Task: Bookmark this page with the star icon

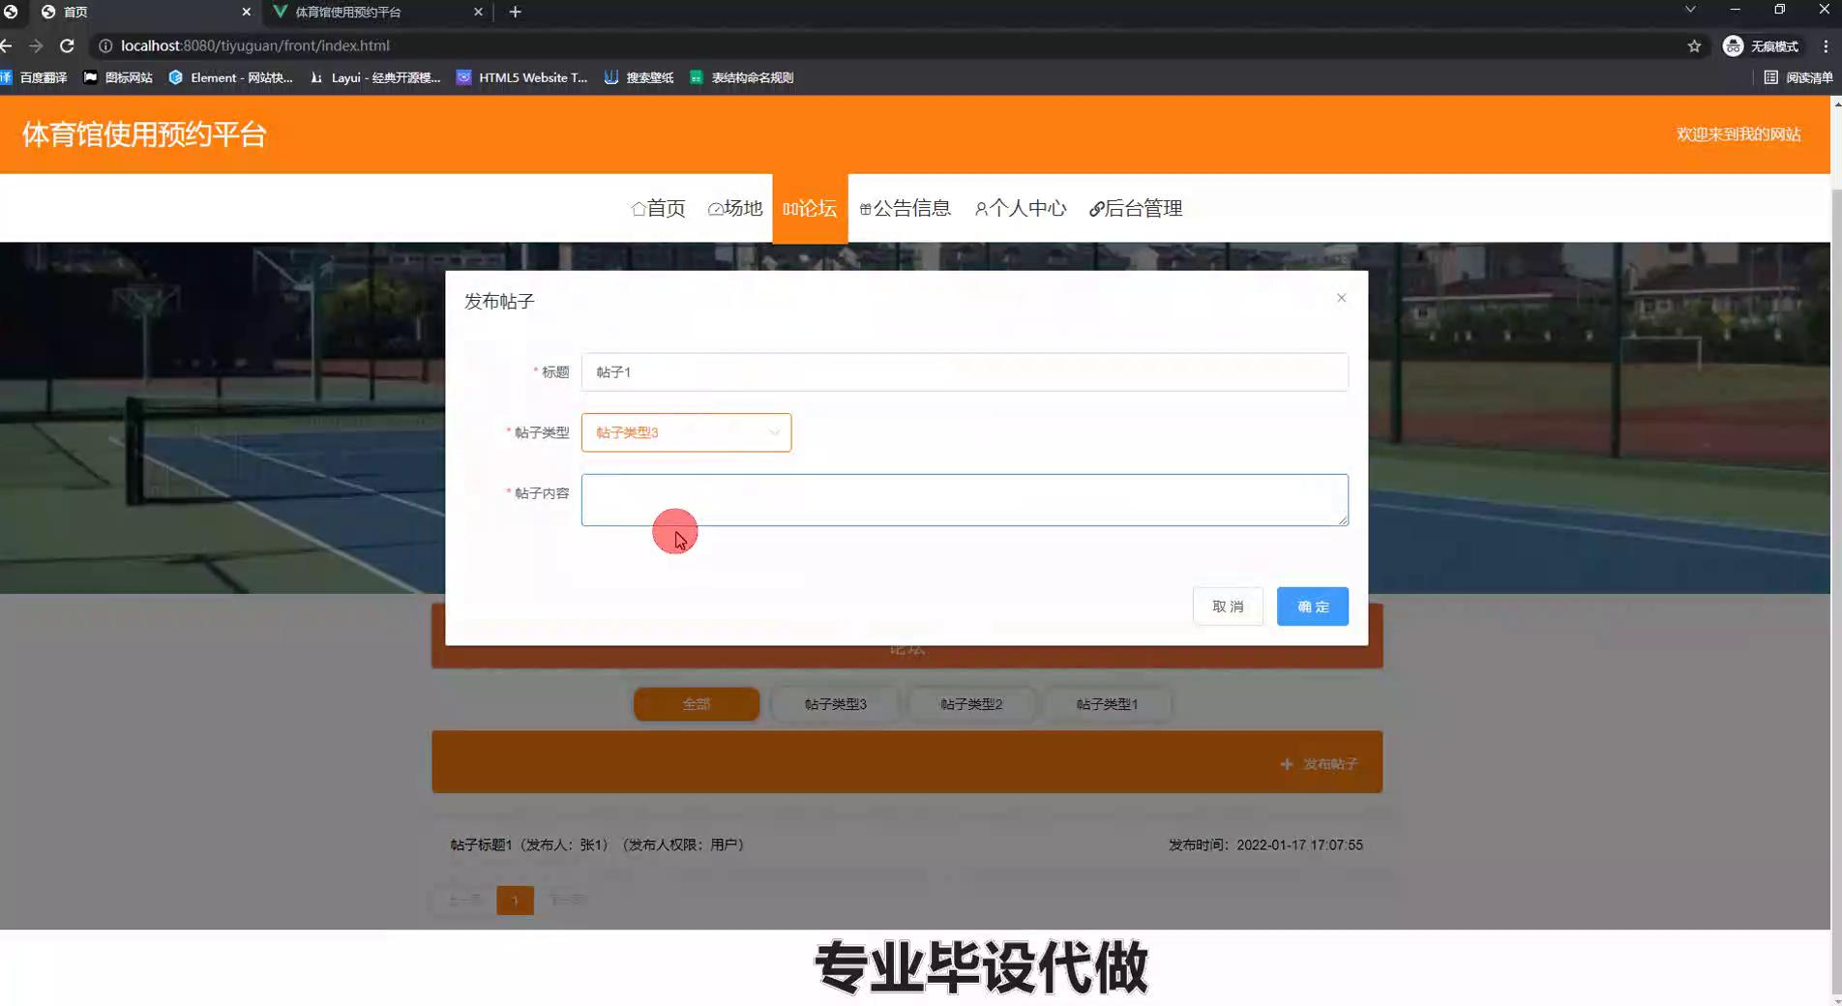Action: pyautogui.click(x=1694, y=45)
